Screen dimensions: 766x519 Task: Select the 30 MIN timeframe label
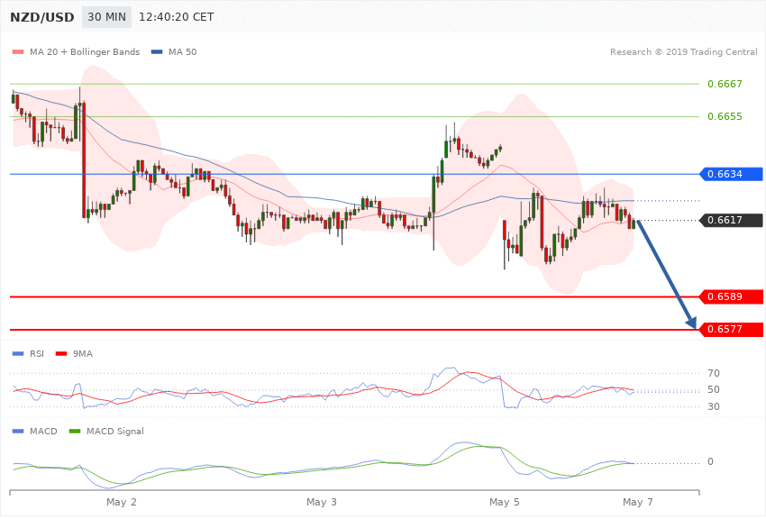coord(106,17)
